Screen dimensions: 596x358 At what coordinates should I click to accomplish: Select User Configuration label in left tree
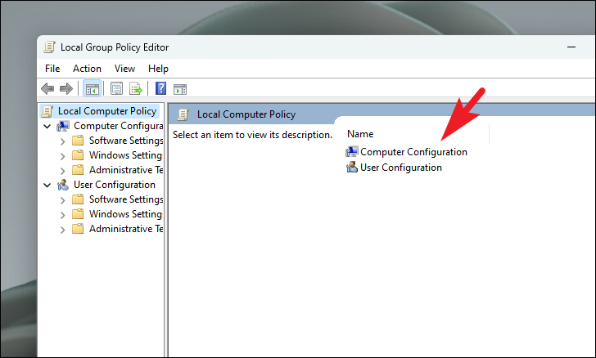click(x=115, y=185)
